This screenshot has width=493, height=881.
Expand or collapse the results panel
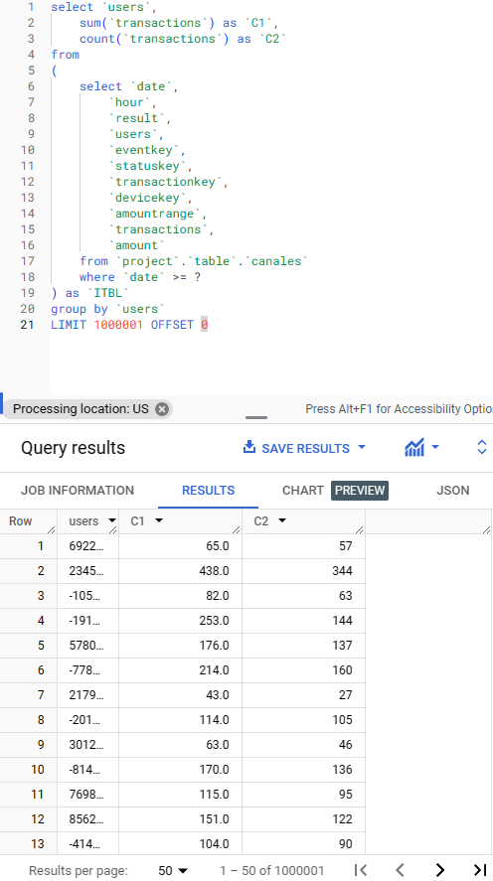pyautogui.click(x=481, y=447)
